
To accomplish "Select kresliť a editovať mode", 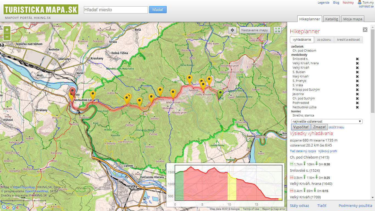I will [x=348, y=40].
